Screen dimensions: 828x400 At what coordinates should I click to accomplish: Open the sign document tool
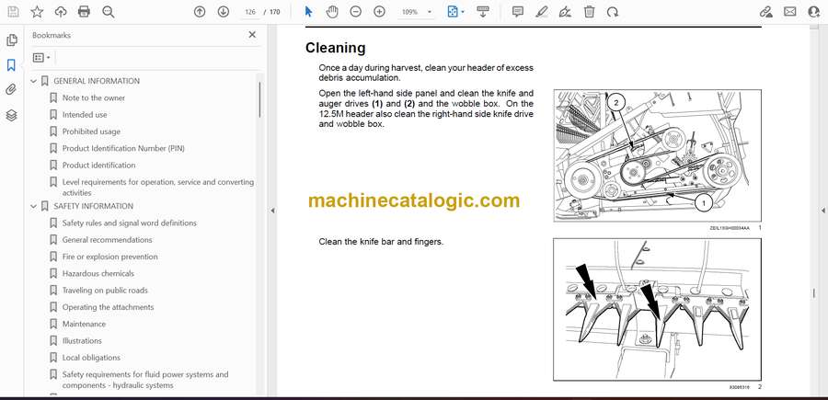point(565,12)
